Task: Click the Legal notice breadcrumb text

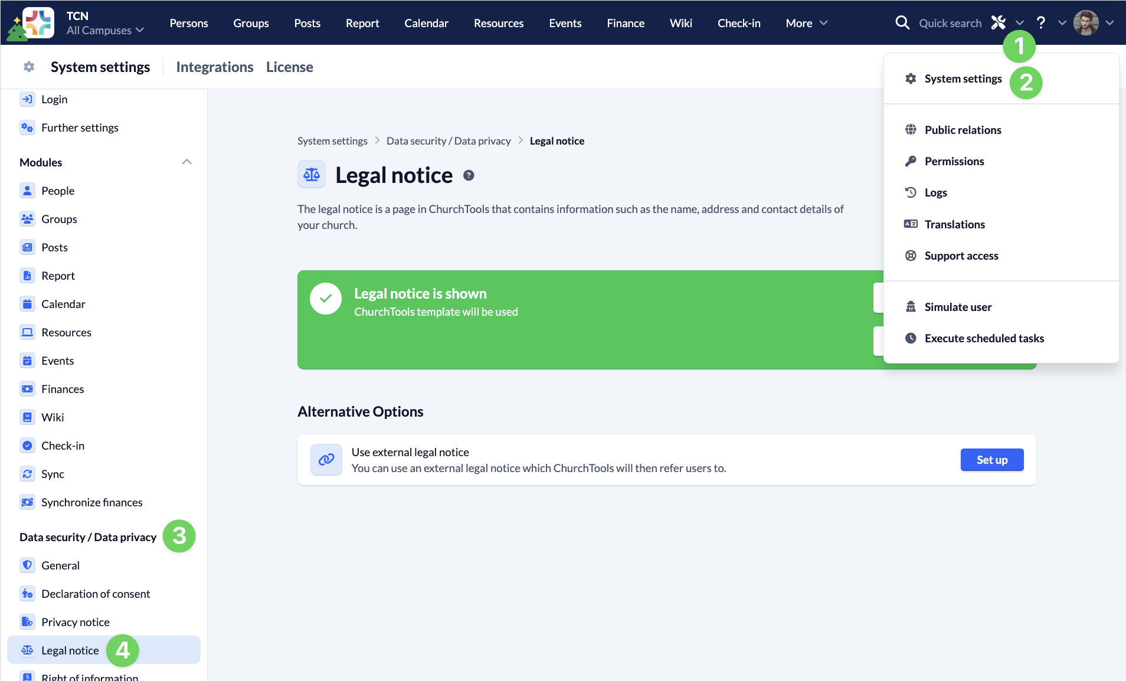Action: (557, 141)
